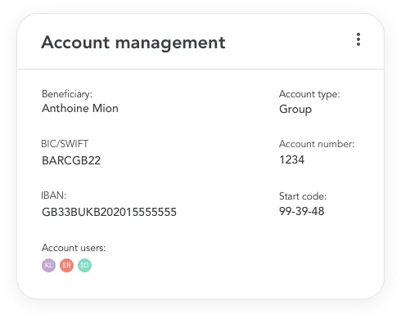The height and width of the screenshot is (319, 401).
Task: Click the KL user avatar
Action: (48, 265)
